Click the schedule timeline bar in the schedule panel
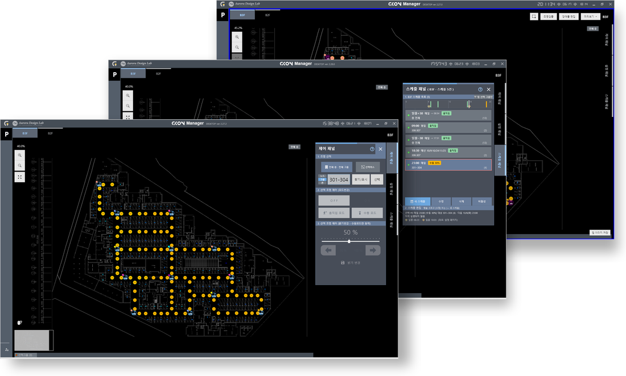The height and width of the screenshot is (376, 626). 448,104
